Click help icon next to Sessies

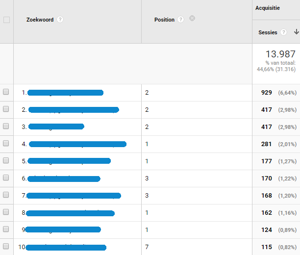[284, 32]
